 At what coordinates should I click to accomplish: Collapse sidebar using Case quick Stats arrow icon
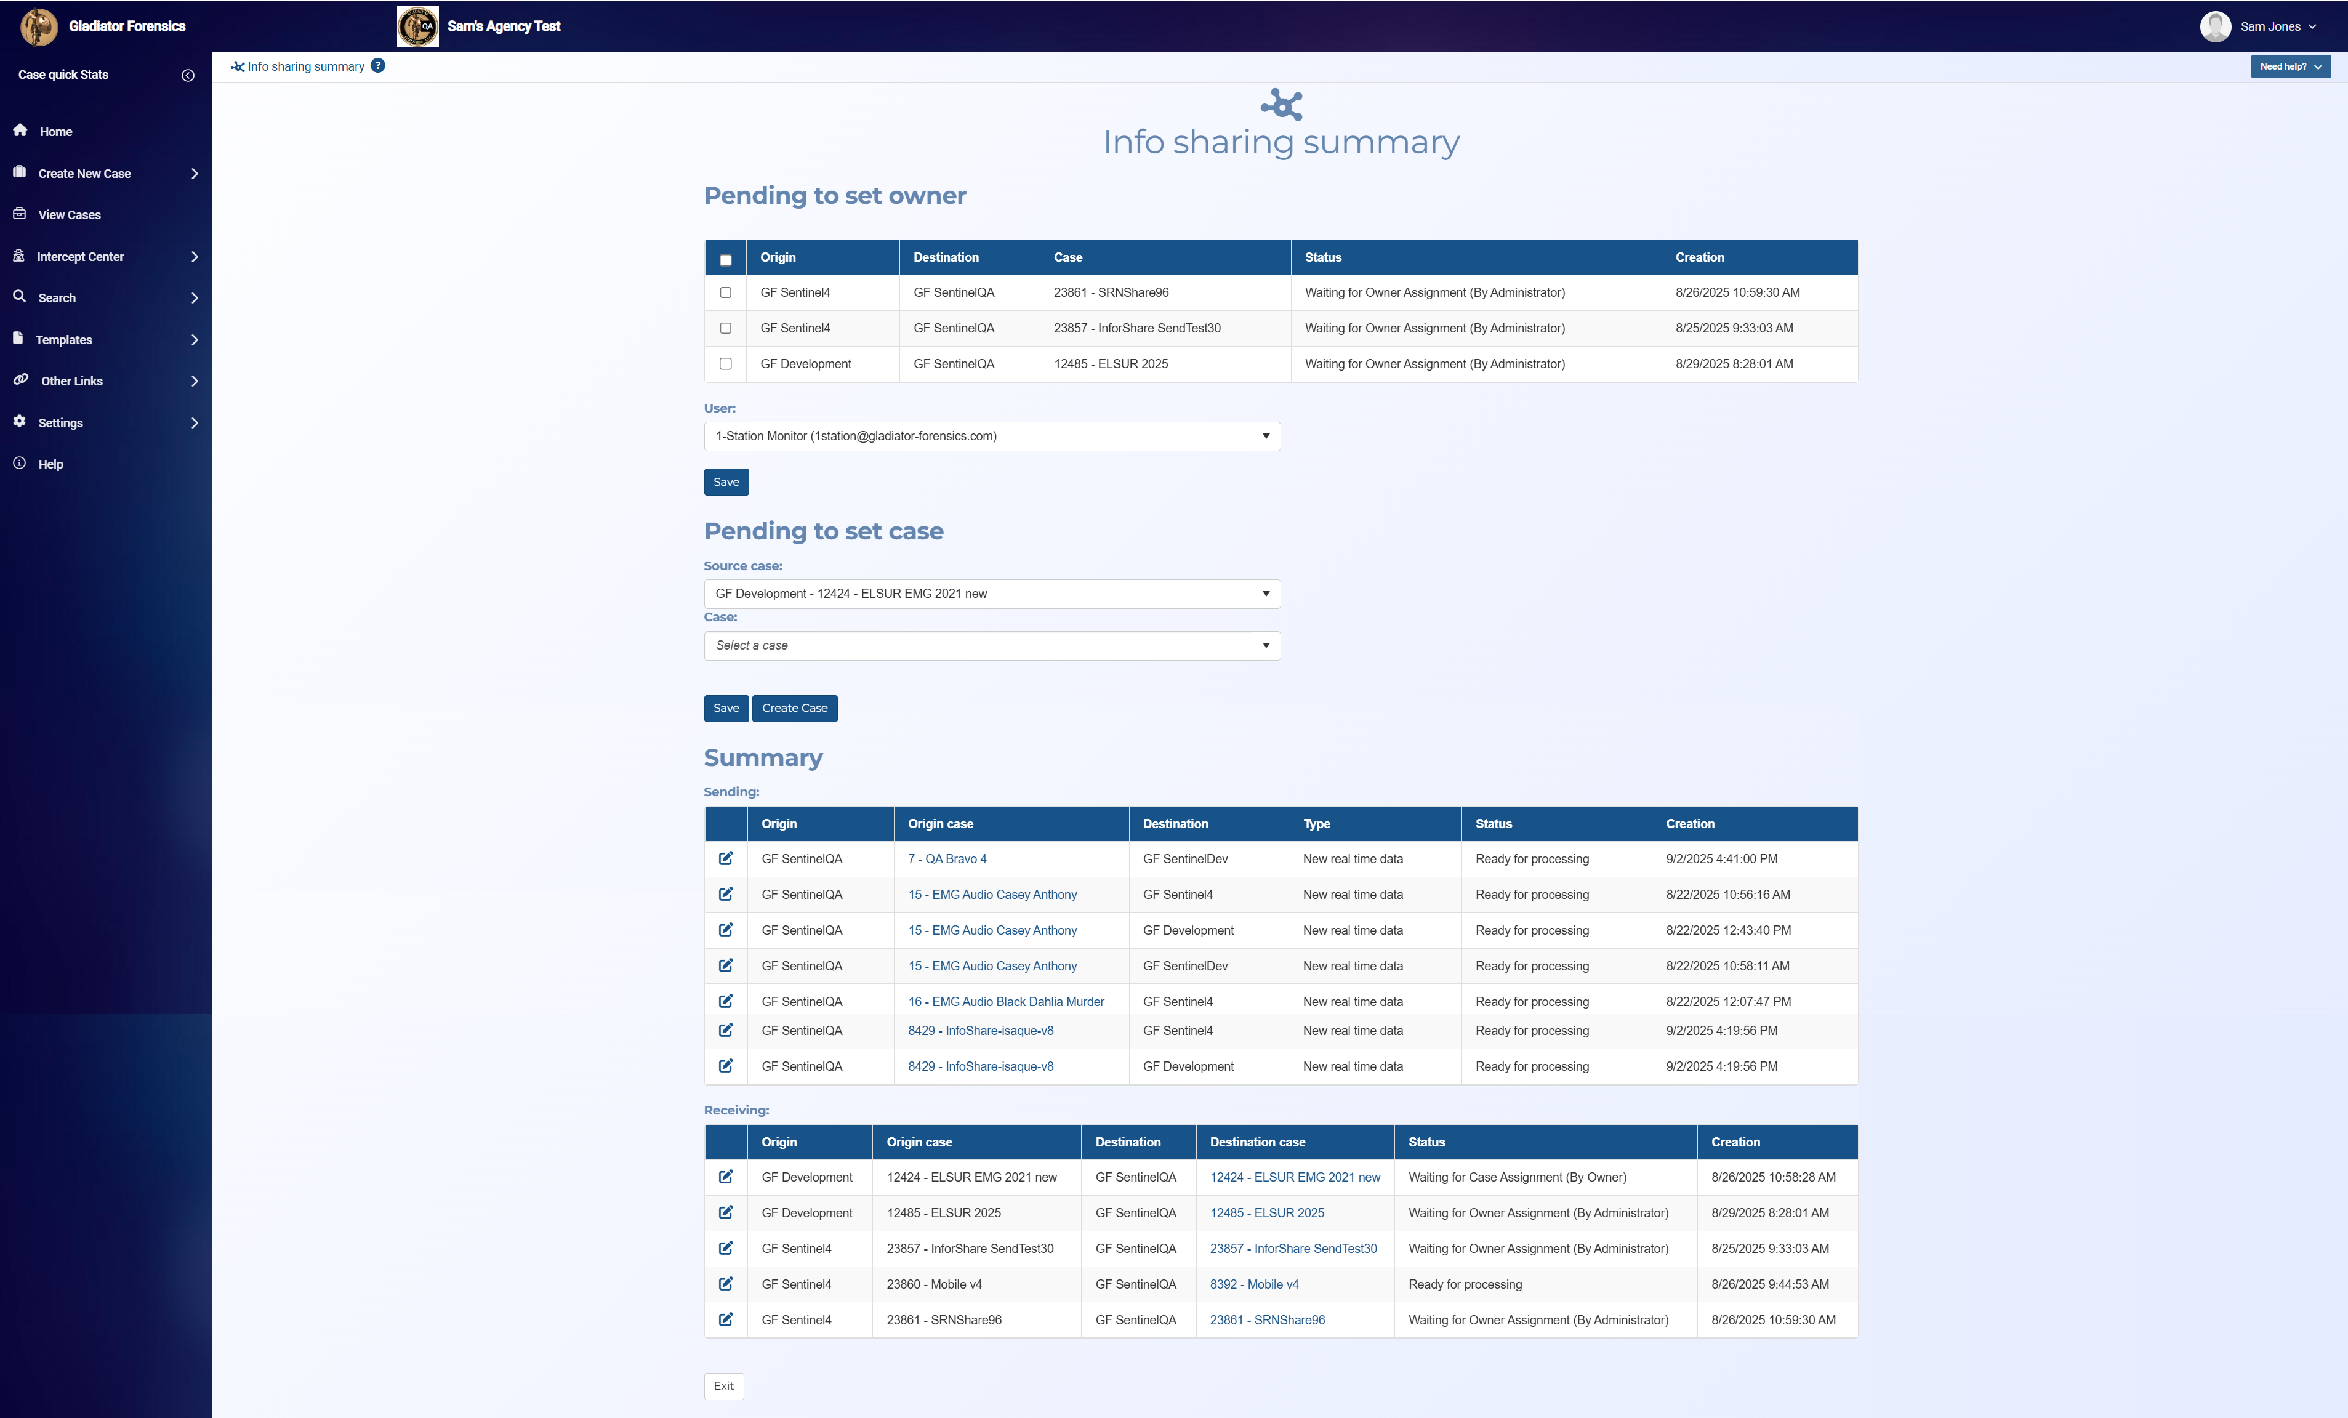pos(188,75)
